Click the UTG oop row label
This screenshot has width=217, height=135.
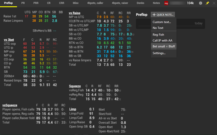(10, 44)
